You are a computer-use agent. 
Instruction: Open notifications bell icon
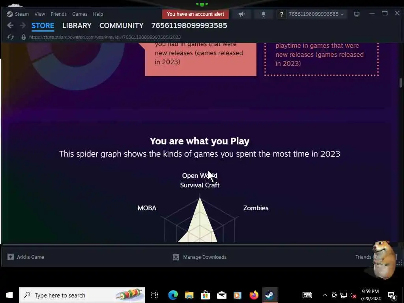click(x=263, y=14)
